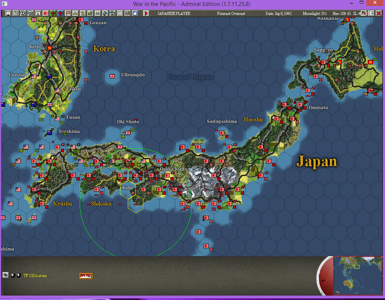Click the brown industry list toolbar icon
This screenshot has width=385, height=300.
(x=127, y=13)
